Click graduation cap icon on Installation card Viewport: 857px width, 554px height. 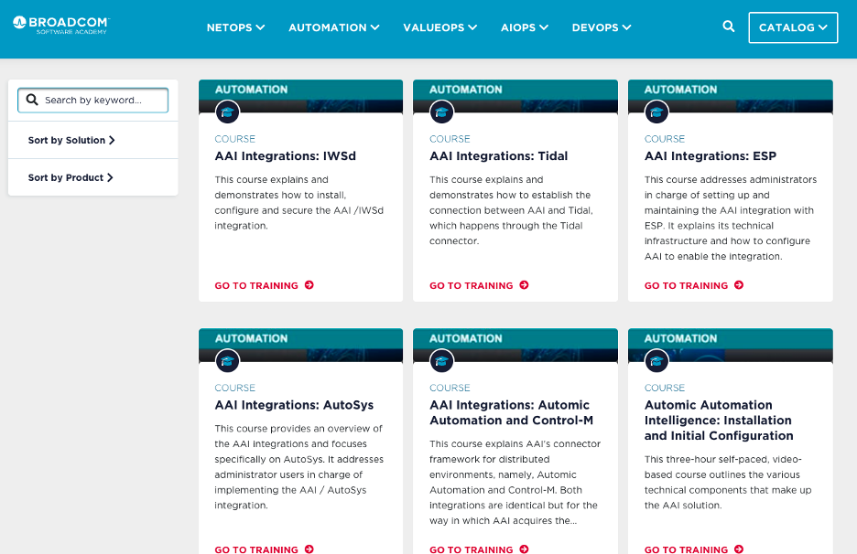pyautogui.click(x=656, y=361)
